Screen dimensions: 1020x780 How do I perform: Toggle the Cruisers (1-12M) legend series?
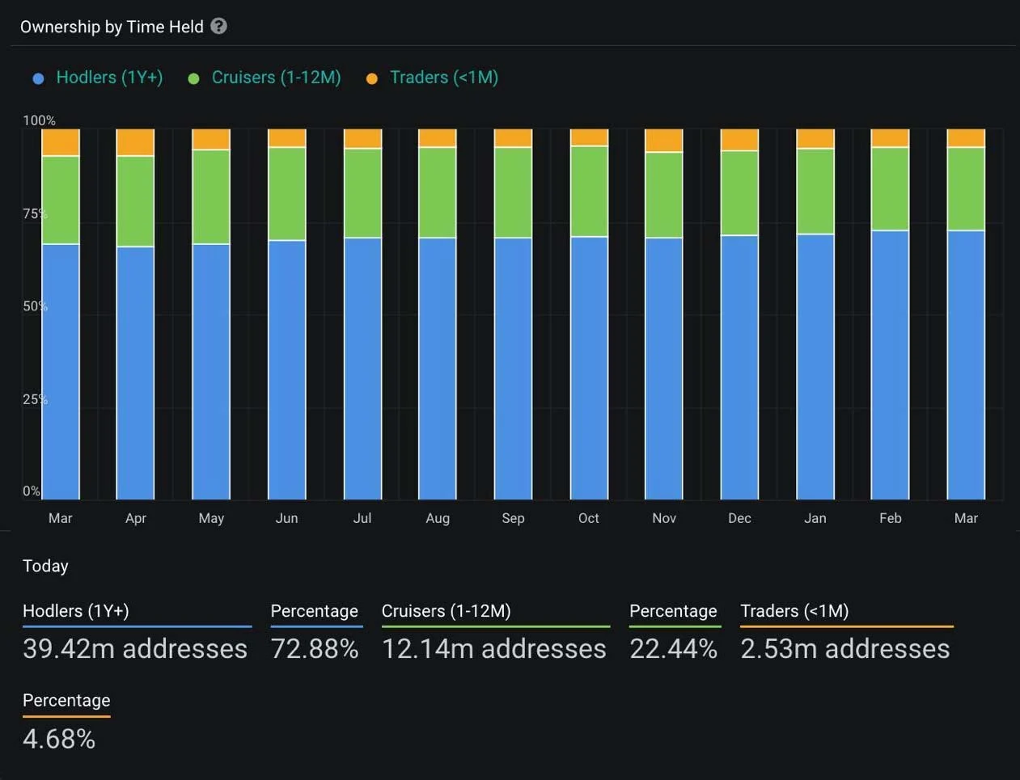pos(265,78)
